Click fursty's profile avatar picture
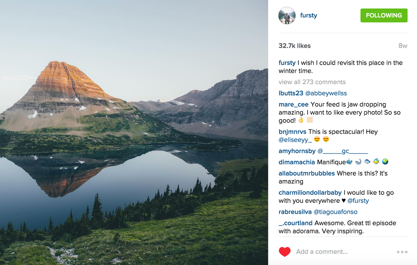The image size is (417, 265). click(x=287, y=16)
